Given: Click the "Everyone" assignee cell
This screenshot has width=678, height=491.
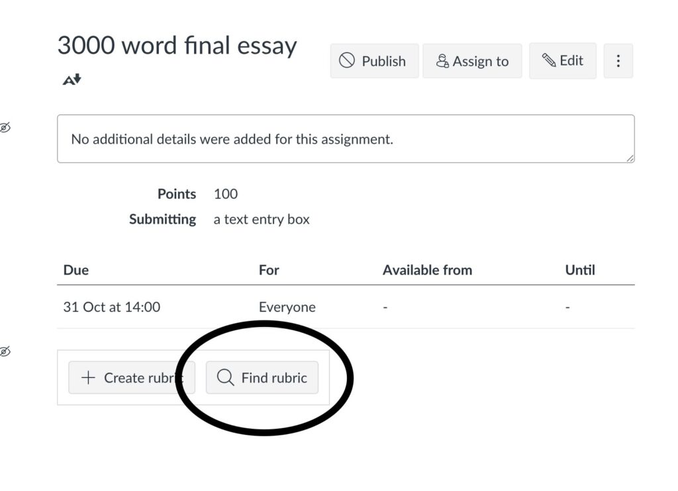Looking at the screenshot, I should [287, 307].
